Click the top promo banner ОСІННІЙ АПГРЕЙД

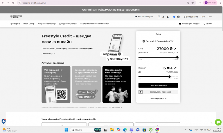coord(111,10)
